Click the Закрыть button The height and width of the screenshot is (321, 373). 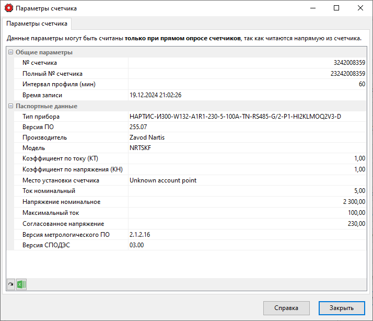pyautogui.click(x=342, y=308)
